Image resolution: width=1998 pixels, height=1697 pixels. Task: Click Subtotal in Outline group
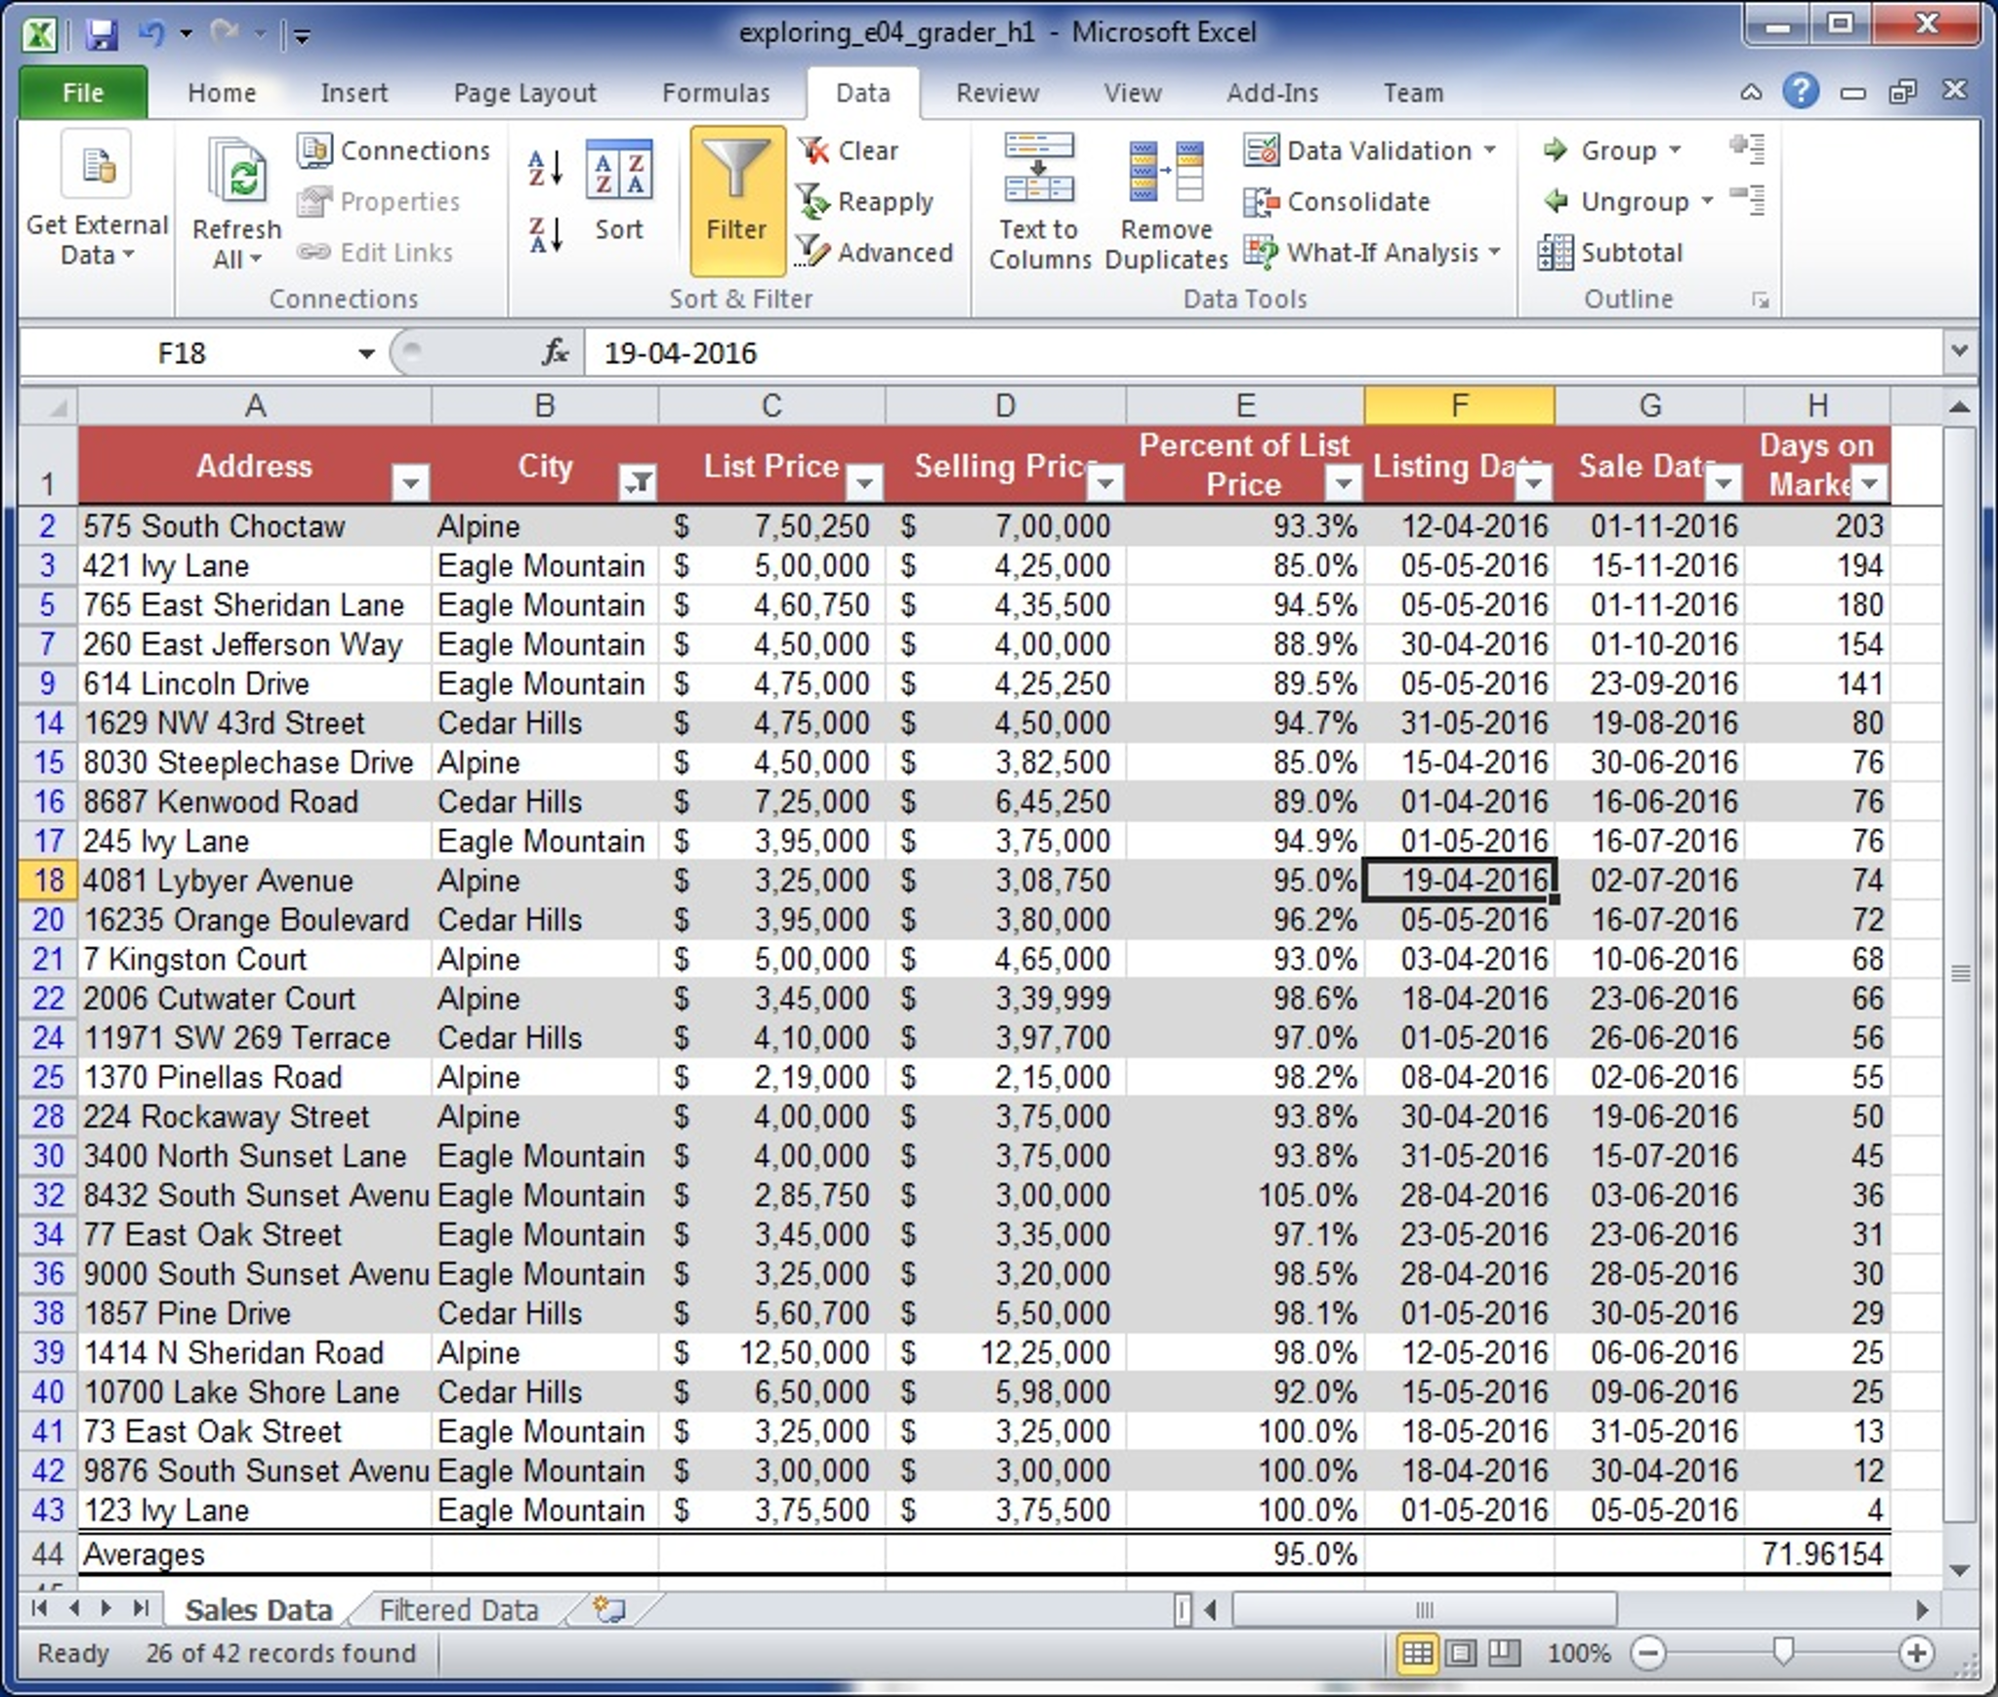pos(1609,252)
